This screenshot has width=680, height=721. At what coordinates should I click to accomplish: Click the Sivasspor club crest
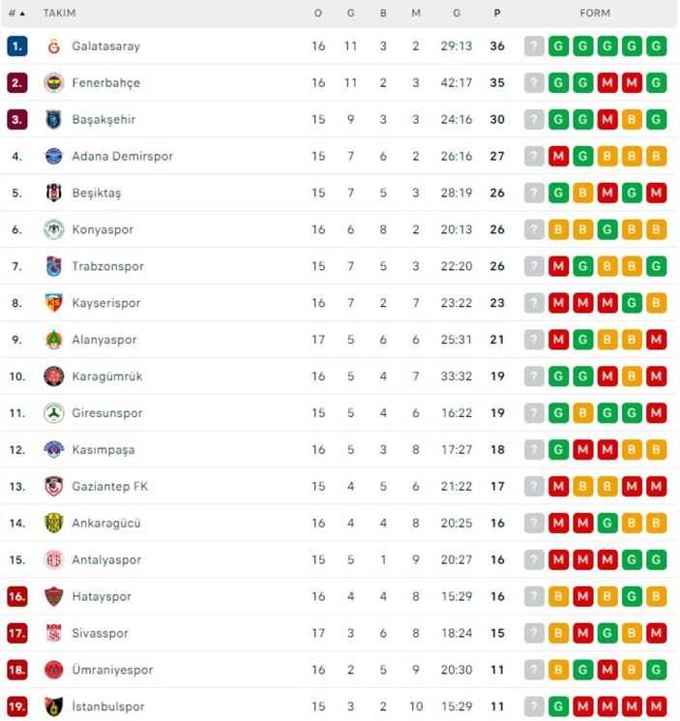coord(53,634)
